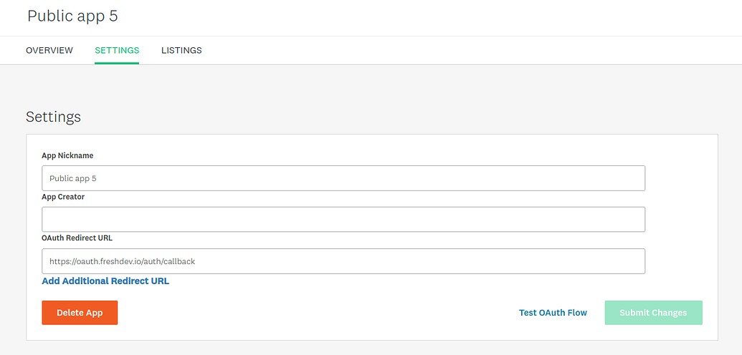742x355 pixels.
Task: Click the OAuth Redirect URL label
Action: tap(77, 238)
